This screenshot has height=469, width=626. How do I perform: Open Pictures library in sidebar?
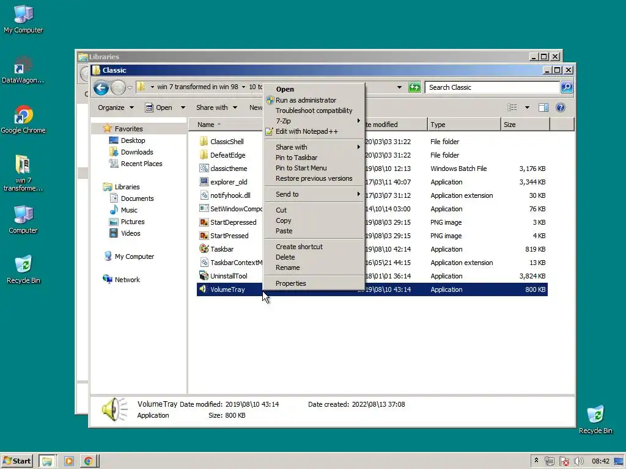click(133, 221)
